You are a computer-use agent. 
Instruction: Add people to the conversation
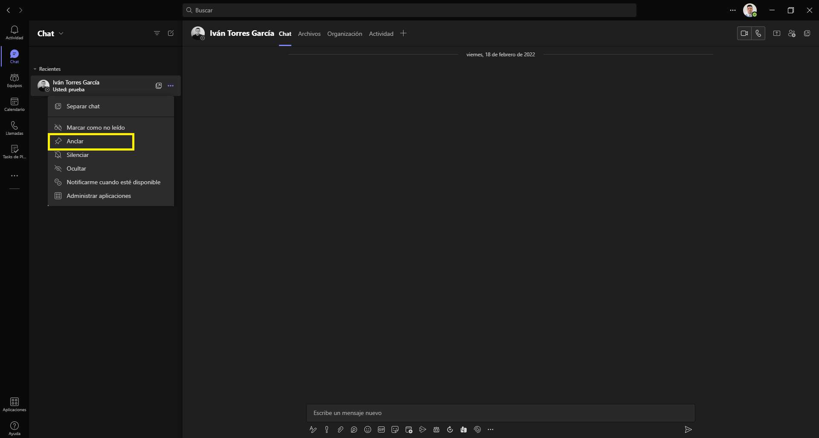pyautogui.click(x=792, y=33)
